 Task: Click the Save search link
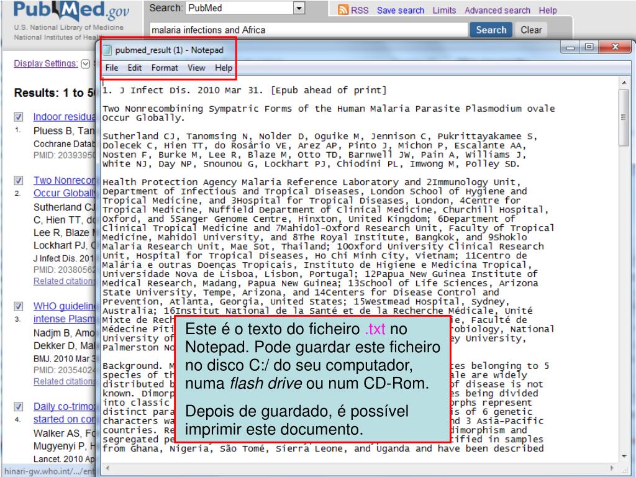click(x=401, y=11)
